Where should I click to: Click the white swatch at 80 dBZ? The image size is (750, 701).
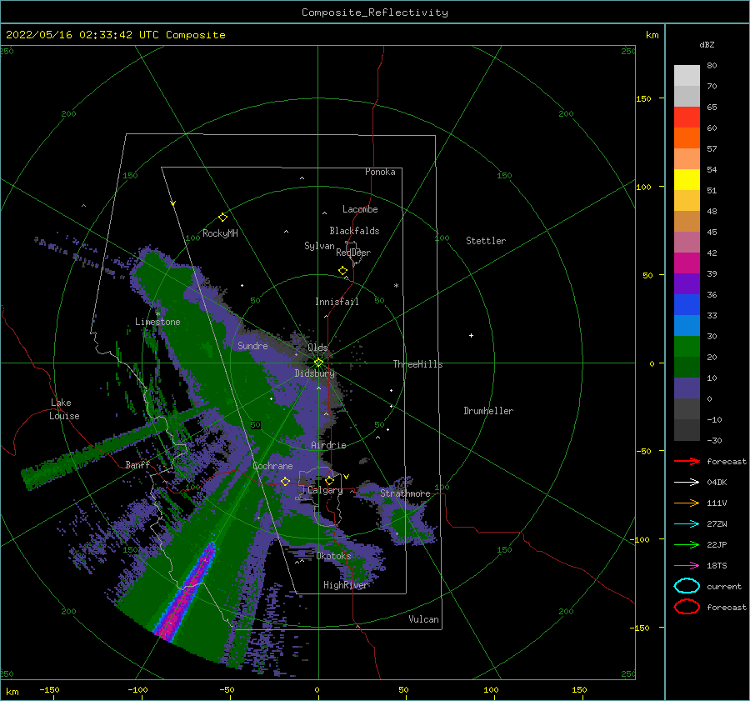(687, 76)
